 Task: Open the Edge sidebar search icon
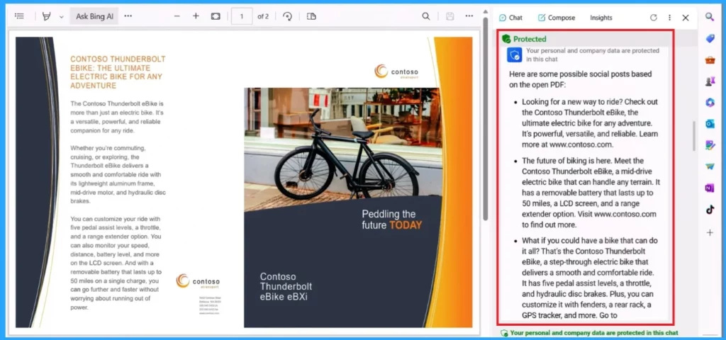coord(710,17)
